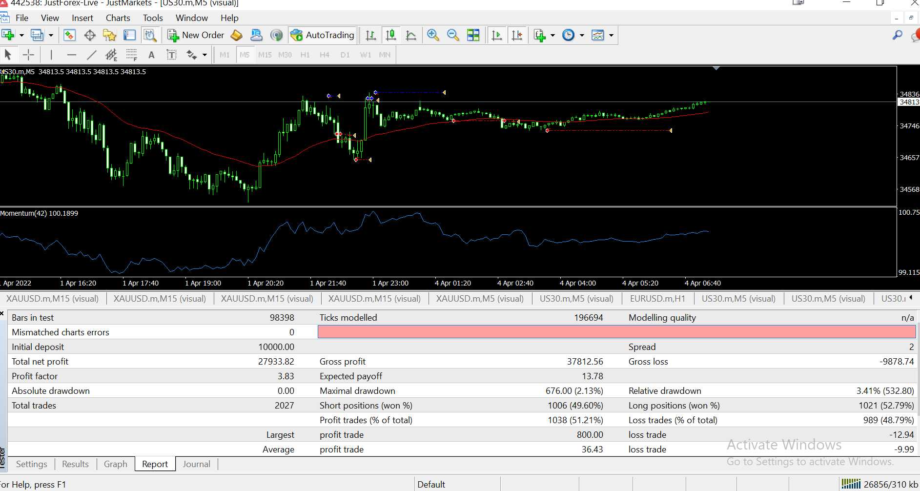Screen dimensions: 920x491
Task: Open the Indicators list icon
Action: (x=539, y=35)
